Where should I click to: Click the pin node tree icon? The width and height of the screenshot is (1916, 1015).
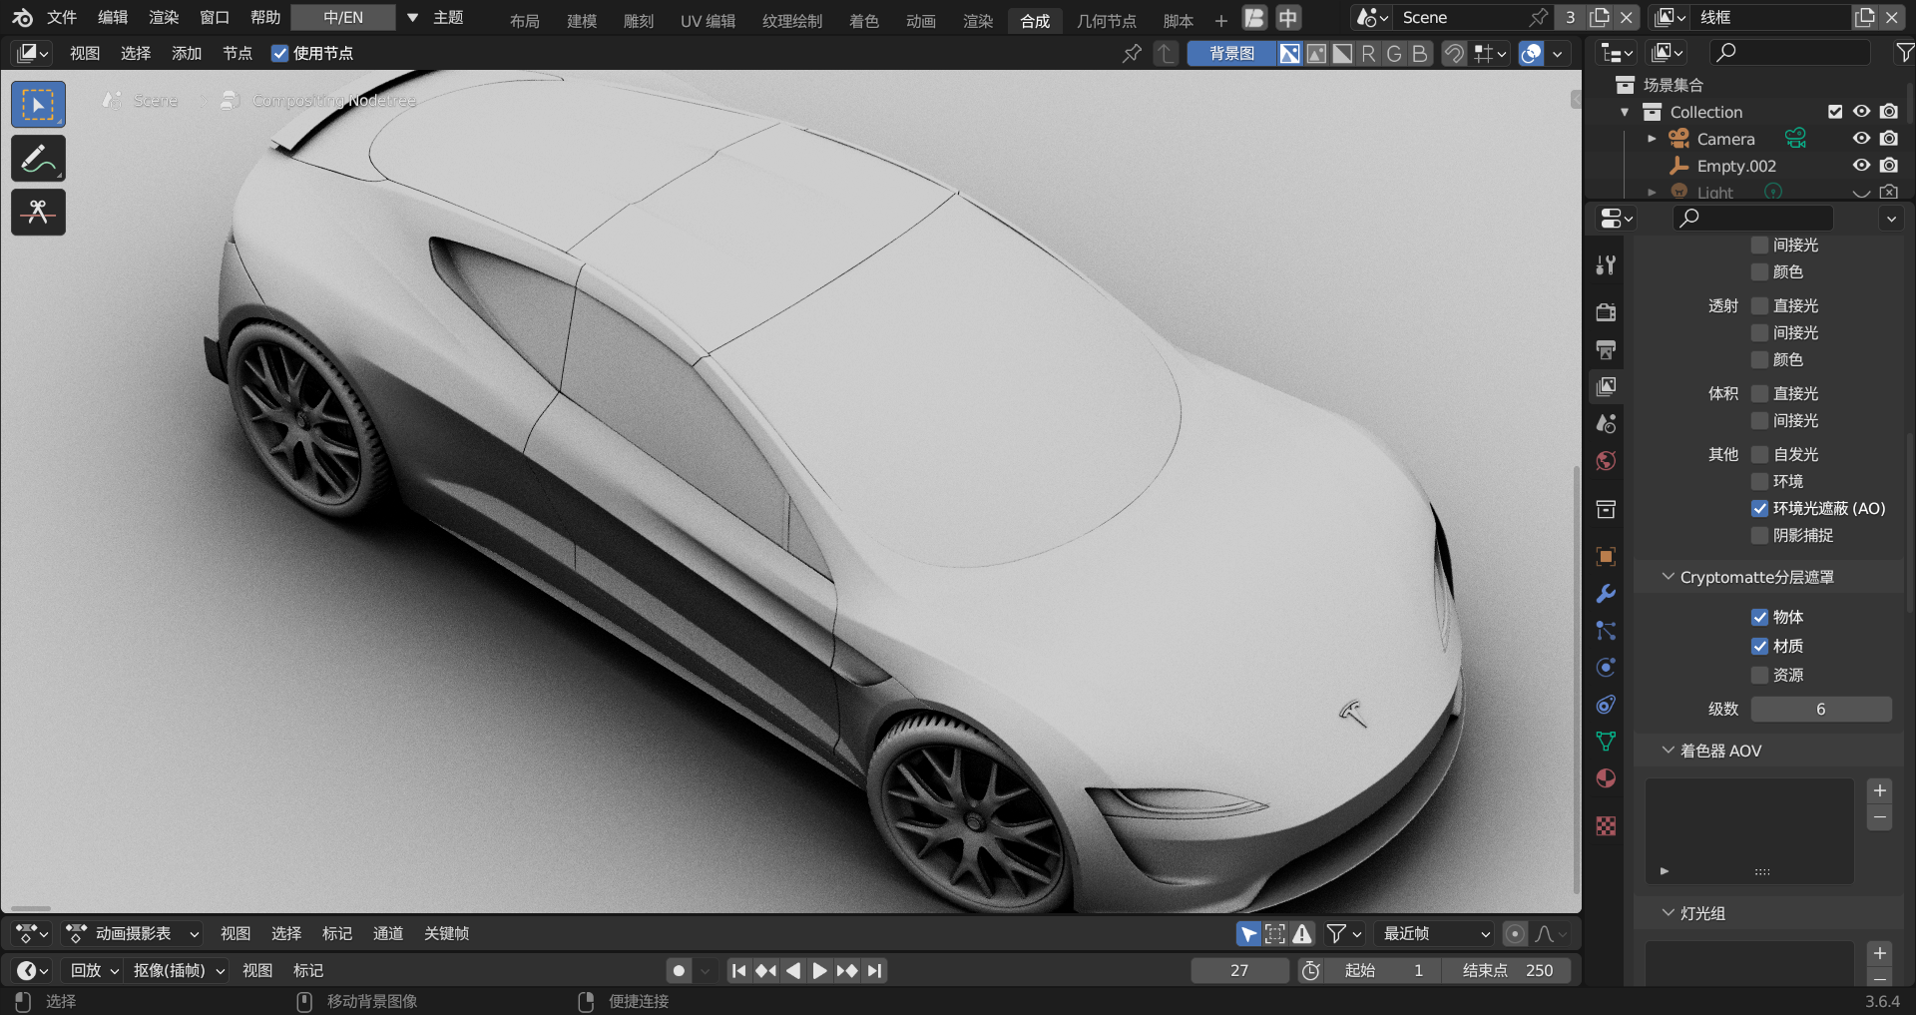[x=1132, y=53]
